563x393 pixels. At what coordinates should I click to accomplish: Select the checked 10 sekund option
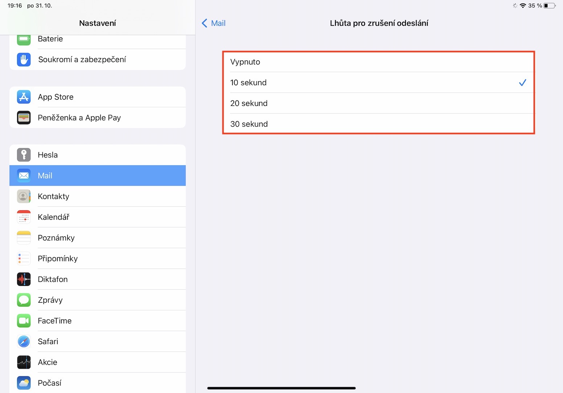378,83
